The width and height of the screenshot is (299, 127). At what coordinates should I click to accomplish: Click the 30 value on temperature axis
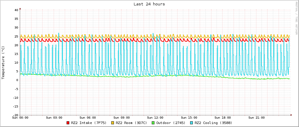16,28
